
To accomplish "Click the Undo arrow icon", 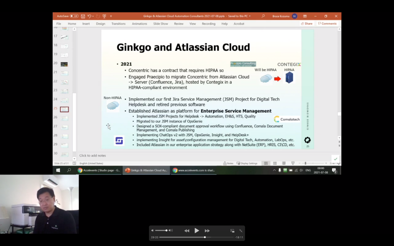I will pyautogui.click(x=89, y=16).
